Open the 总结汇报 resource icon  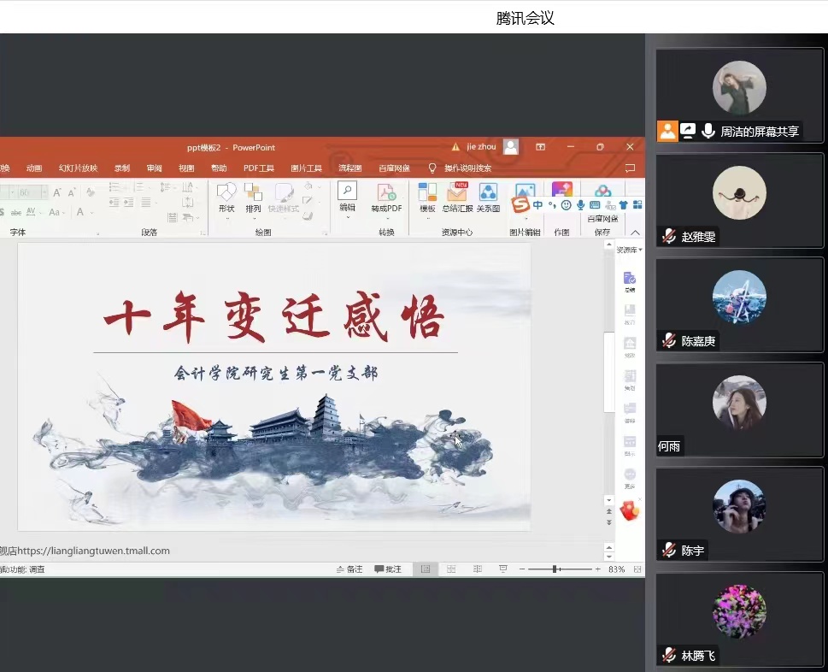[457, 197]
